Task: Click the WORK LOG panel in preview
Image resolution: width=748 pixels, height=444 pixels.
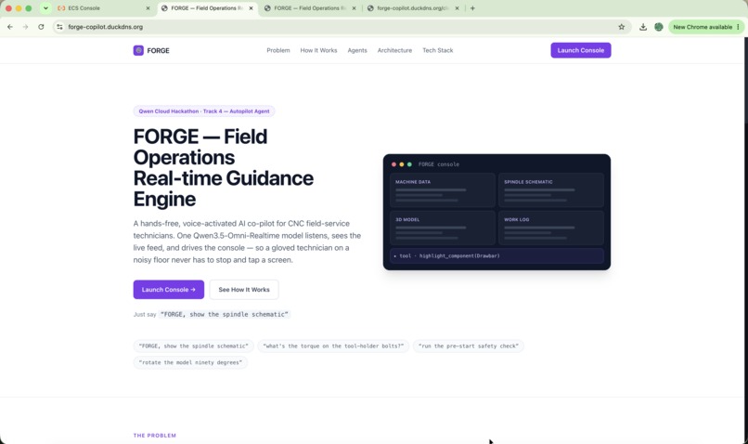Action: [x=551, y=228]
